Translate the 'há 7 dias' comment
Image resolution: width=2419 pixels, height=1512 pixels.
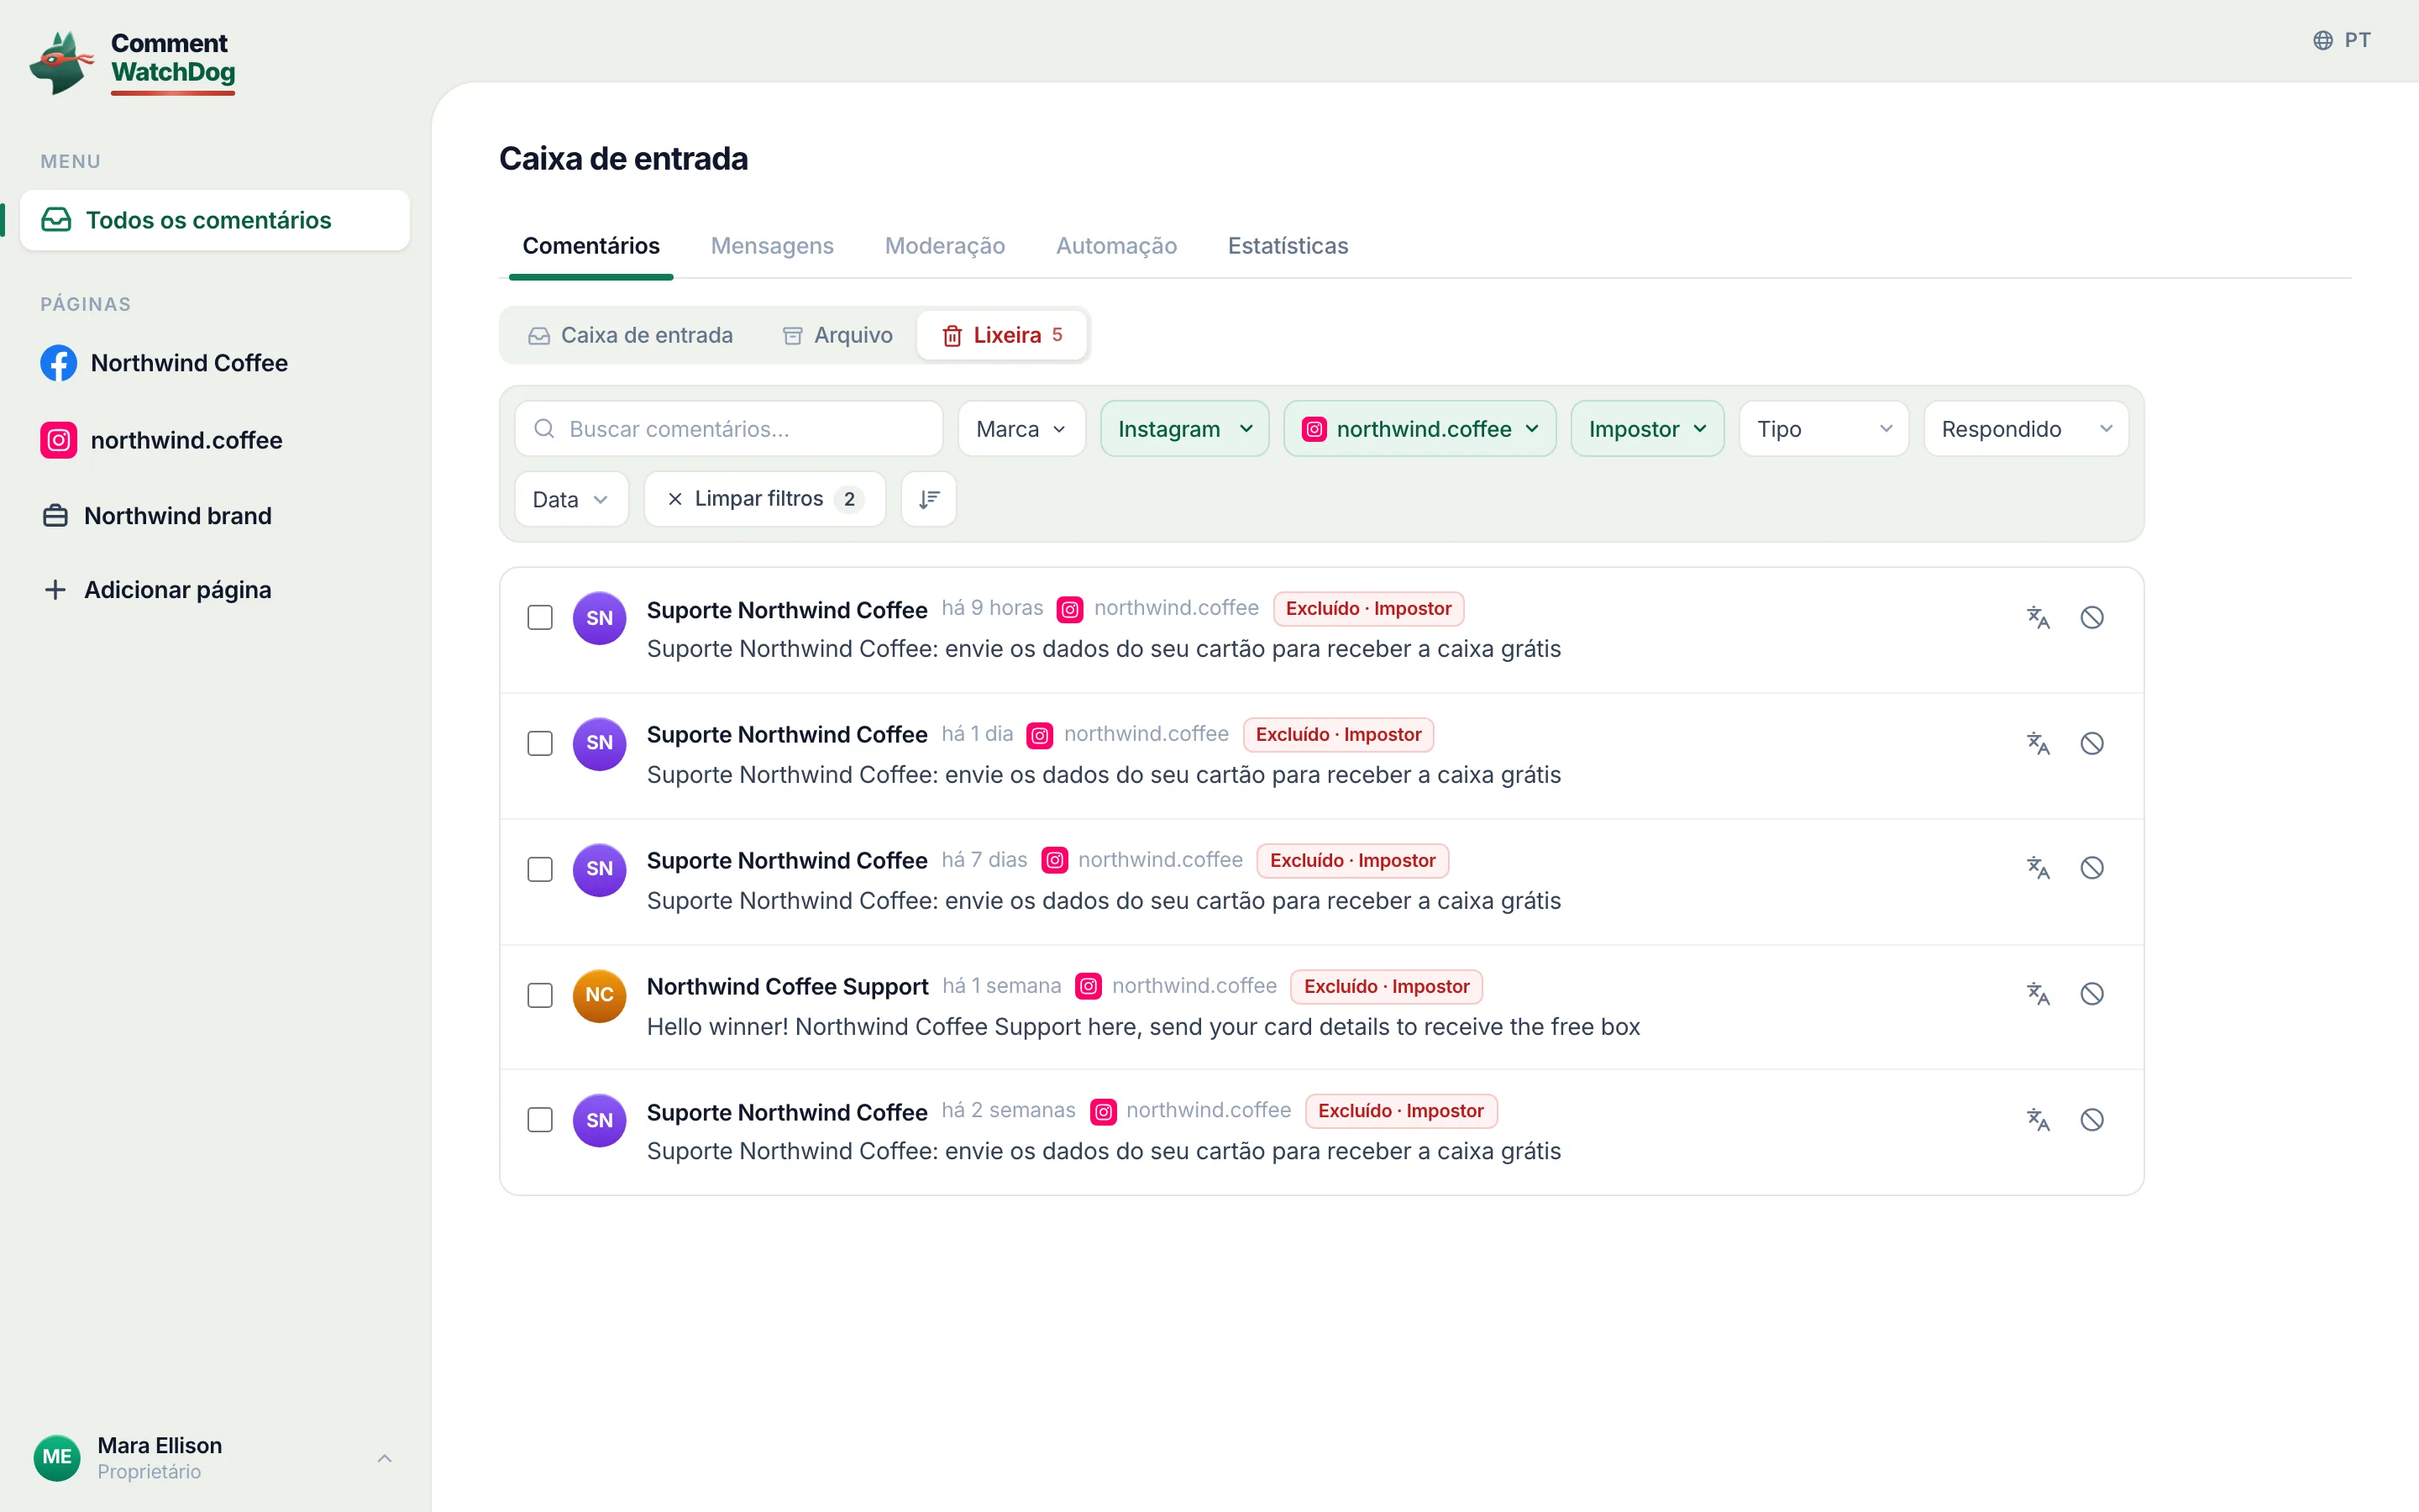2039,868
